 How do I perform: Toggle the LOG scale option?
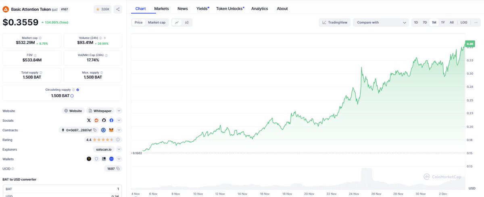(x=464, y=23)
